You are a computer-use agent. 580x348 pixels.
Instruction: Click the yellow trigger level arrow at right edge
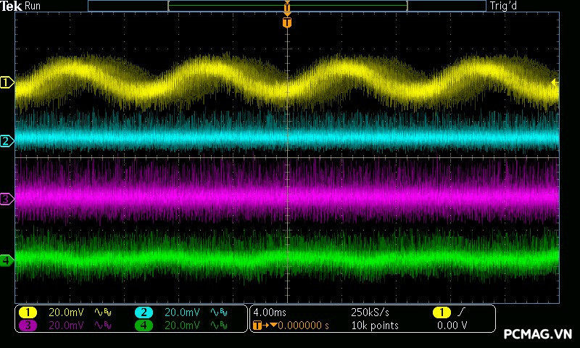coord(555,83)
